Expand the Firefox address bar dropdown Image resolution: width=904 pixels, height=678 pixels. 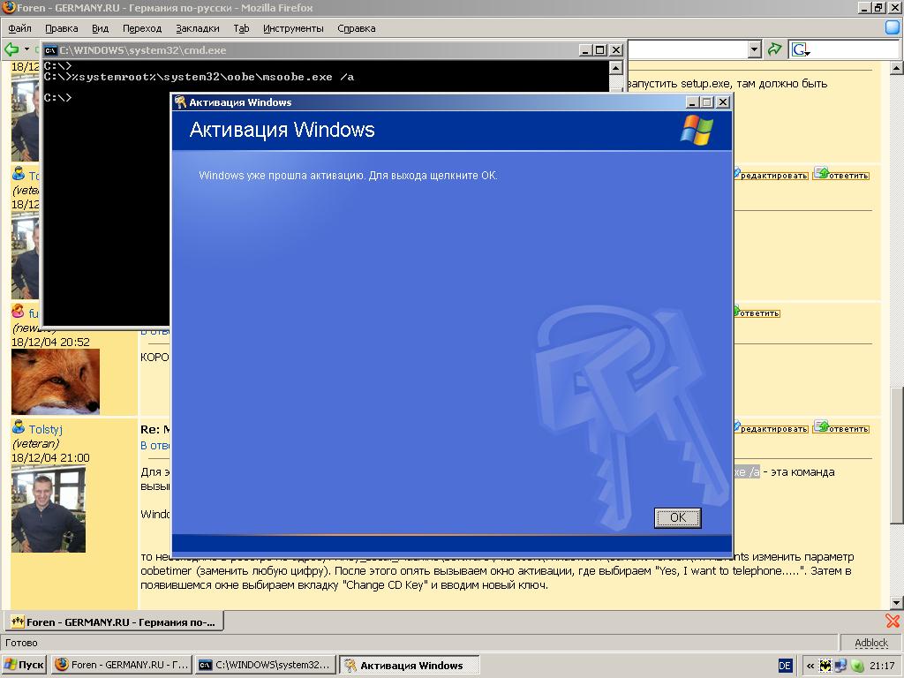(x=755, y=50)
